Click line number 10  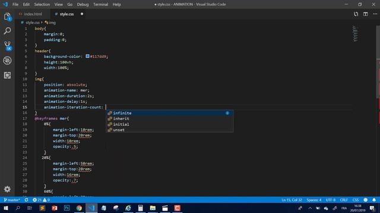point(25,79)
